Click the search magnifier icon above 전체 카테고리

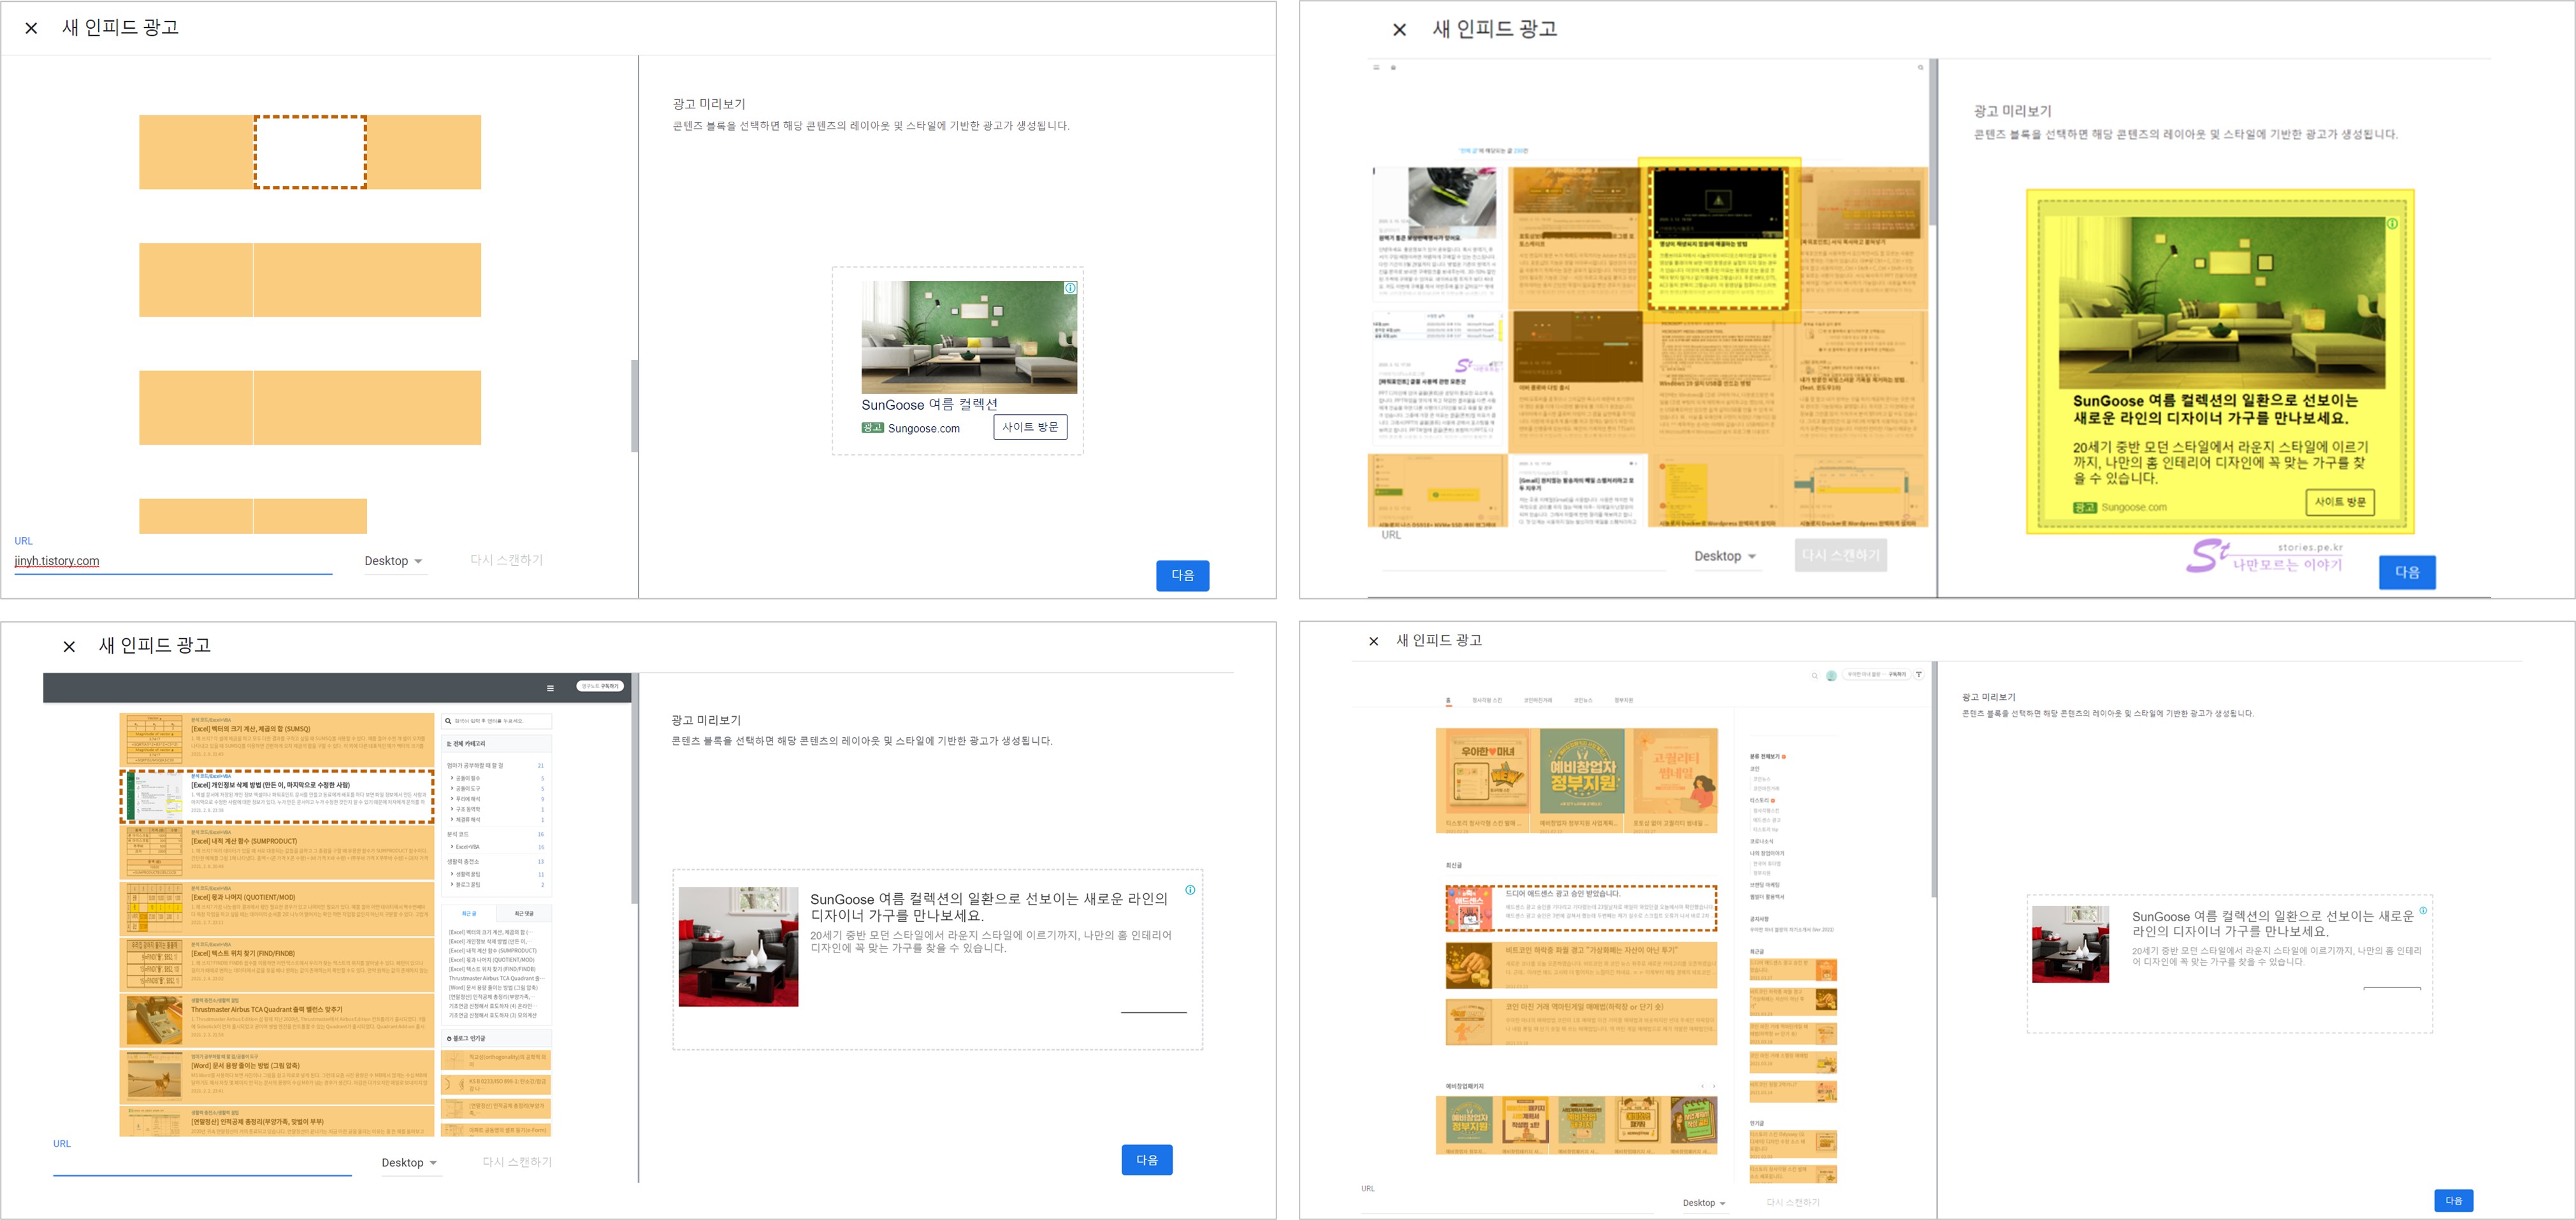(x=448, y=721)
